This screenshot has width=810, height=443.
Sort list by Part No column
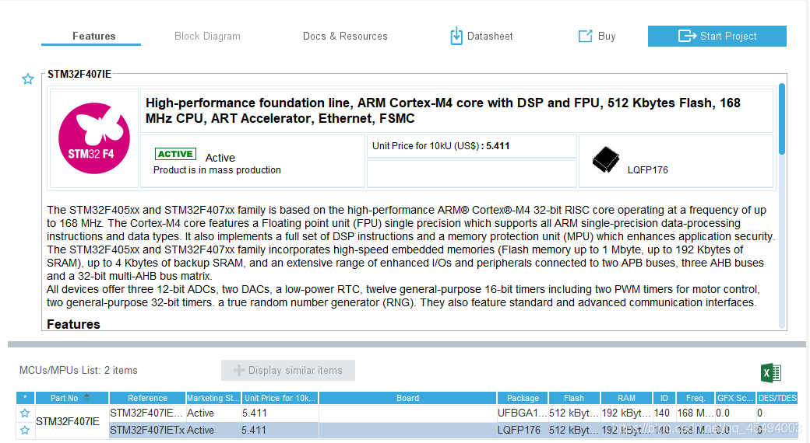coord(72,398)
